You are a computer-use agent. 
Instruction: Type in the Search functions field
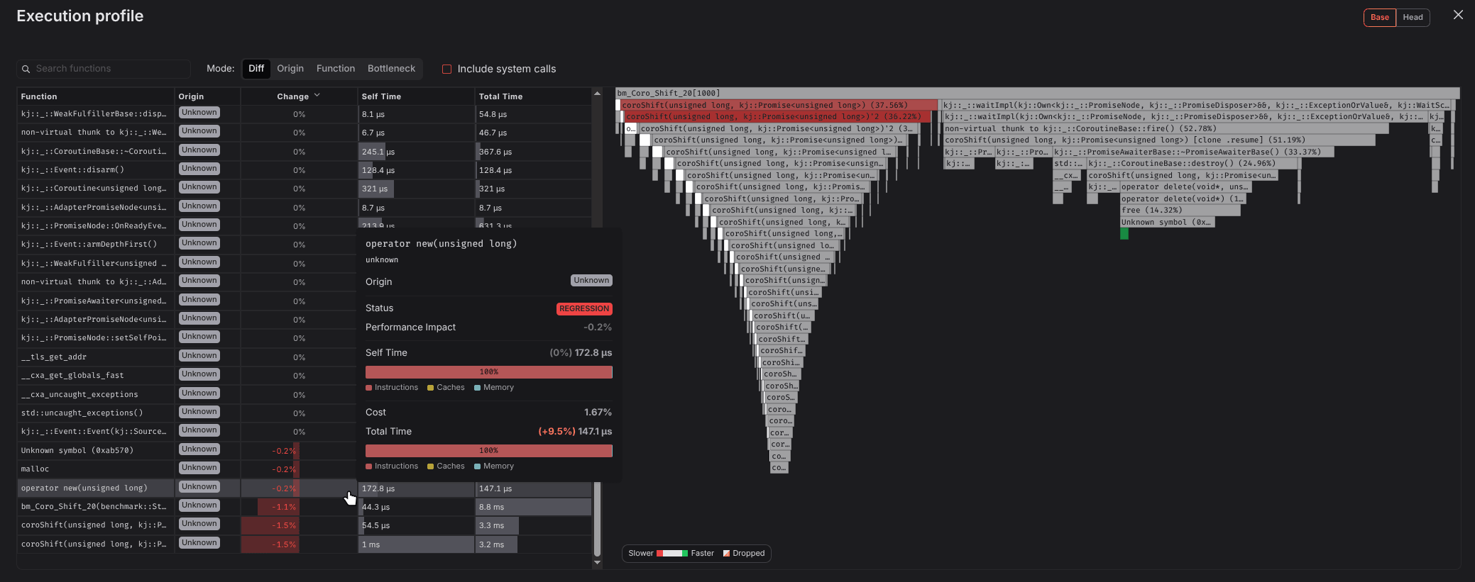(110, 69)
